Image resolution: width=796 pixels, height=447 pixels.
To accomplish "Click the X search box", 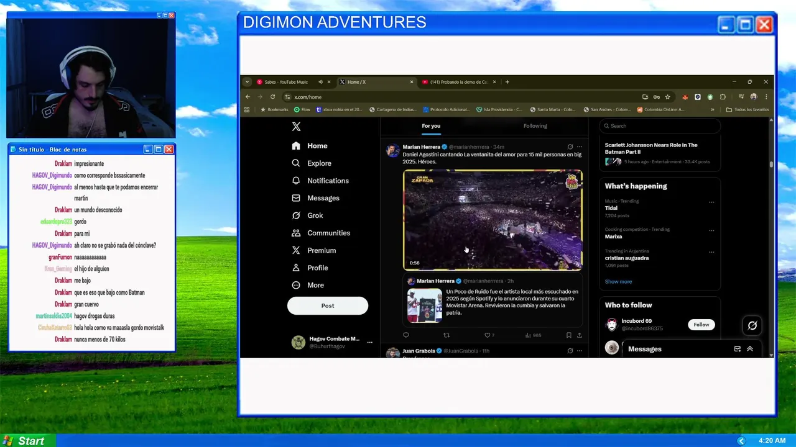I will (659, 126).
